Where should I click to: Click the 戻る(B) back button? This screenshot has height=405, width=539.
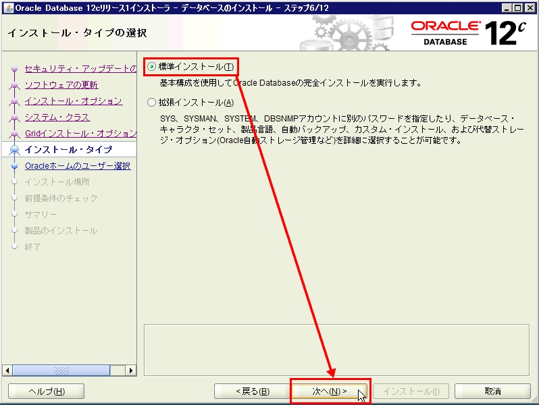point(252,391)
